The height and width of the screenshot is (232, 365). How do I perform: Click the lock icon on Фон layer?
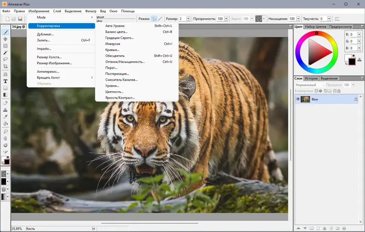tap(355, 99)
